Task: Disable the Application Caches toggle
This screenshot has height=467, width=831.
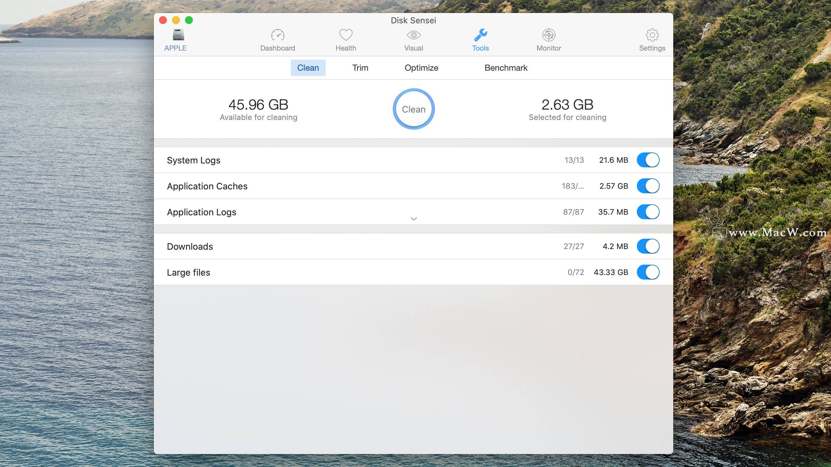Action: (648, 186)
